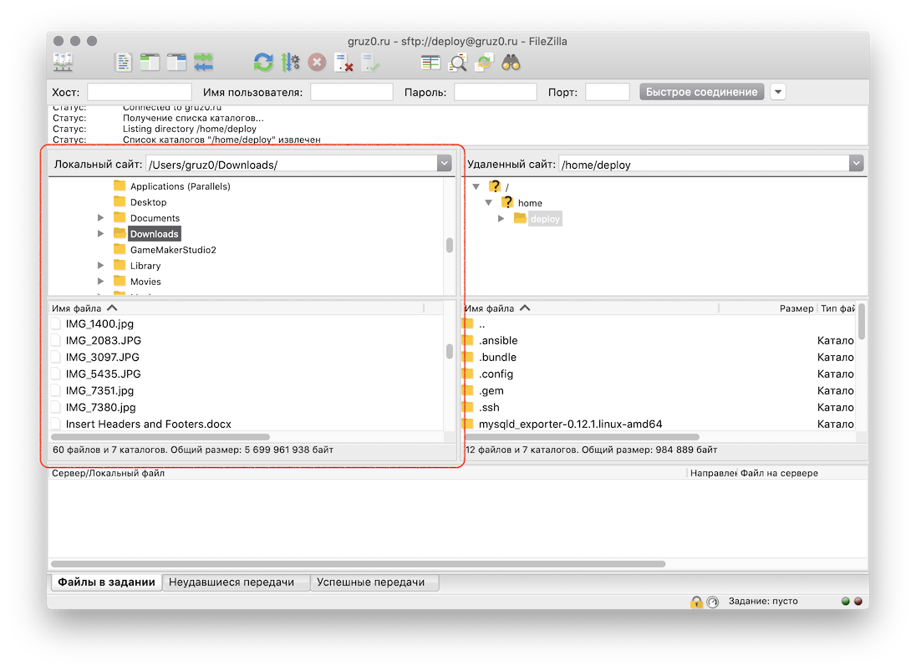Click the padlock encryption icon in the status bar

695,602
